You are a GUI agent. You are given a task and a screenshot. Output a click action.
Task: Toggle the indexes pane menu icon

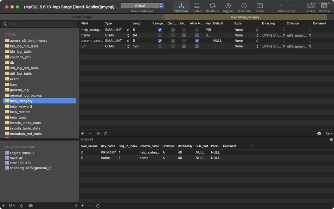[331, 139]
